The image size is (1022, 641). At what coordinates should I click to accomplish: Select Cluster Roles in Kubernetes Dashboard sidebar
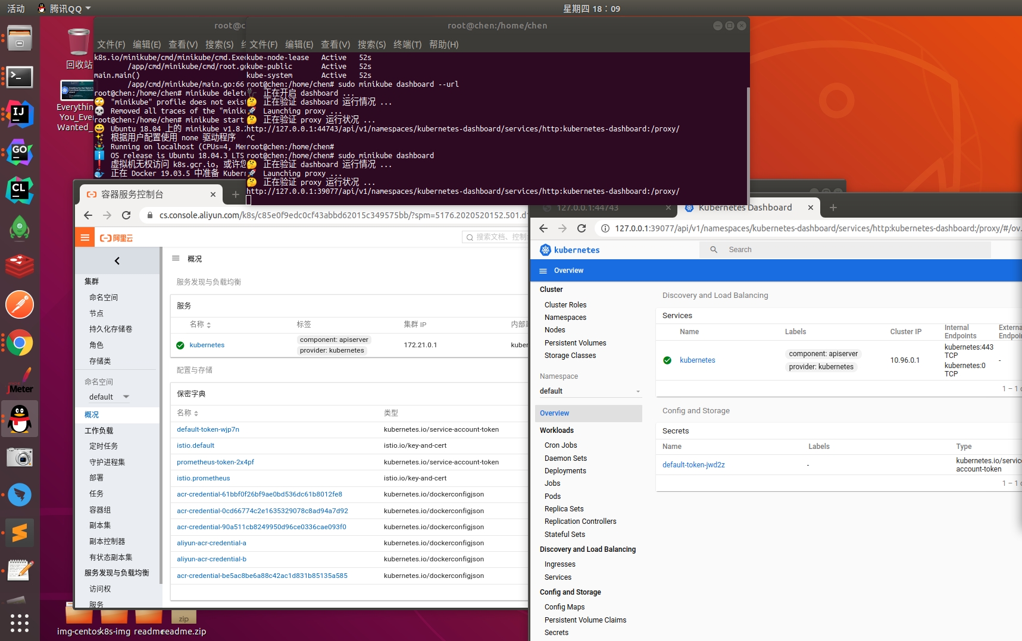click(x=565, y=305)
